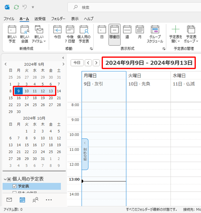Select October 16 in mini calendar

pyautogui.click(x=35, y=145)
